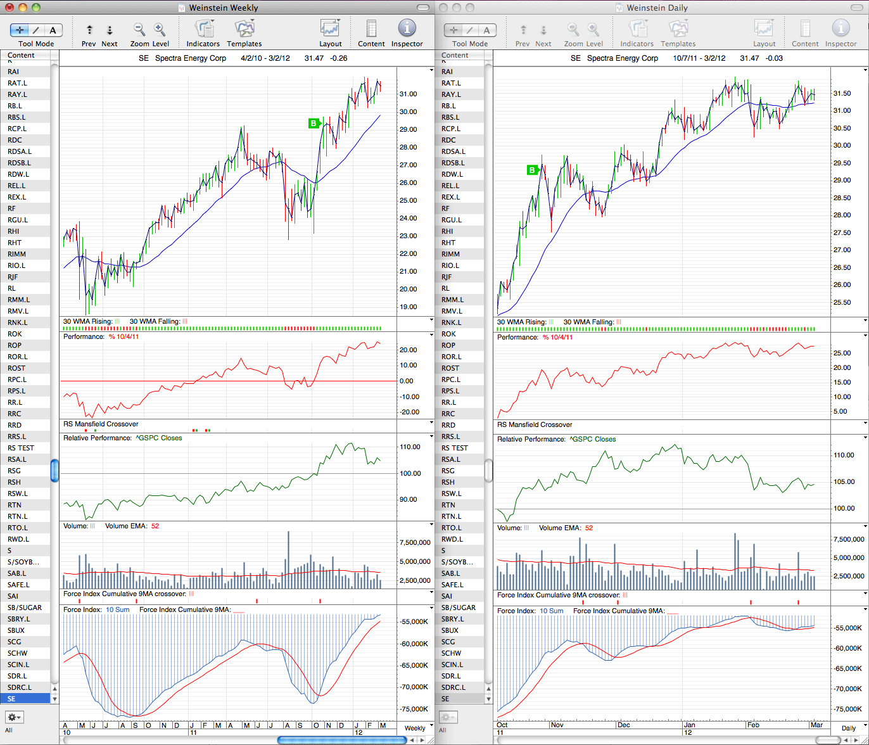This screenshot has height=745, width=869.
Task: Zoom out in Weinstein Weekly toolbar
Action: [139, 29]
